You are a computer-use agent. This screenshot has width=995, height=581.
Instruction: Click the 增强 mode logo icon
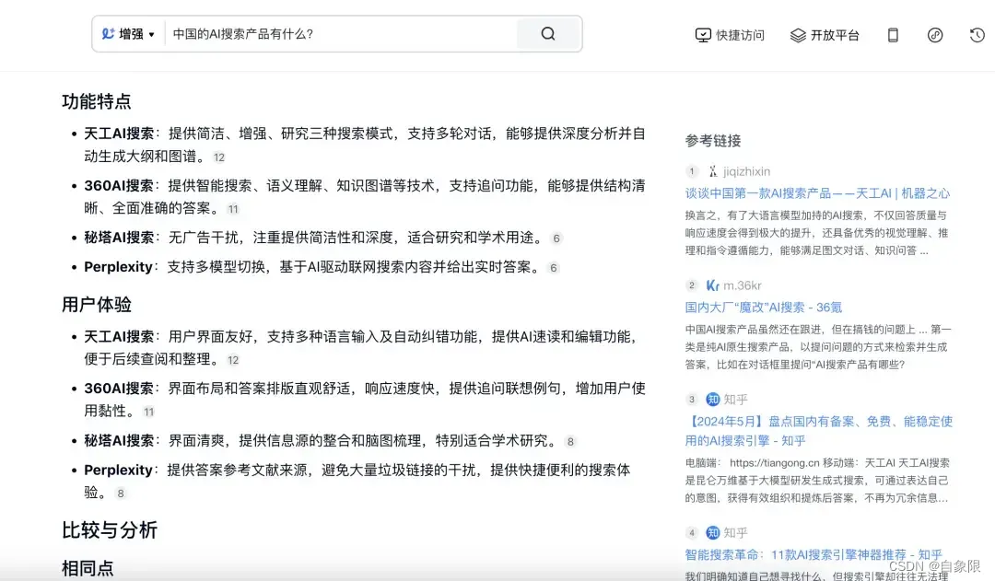pos(109,34)
